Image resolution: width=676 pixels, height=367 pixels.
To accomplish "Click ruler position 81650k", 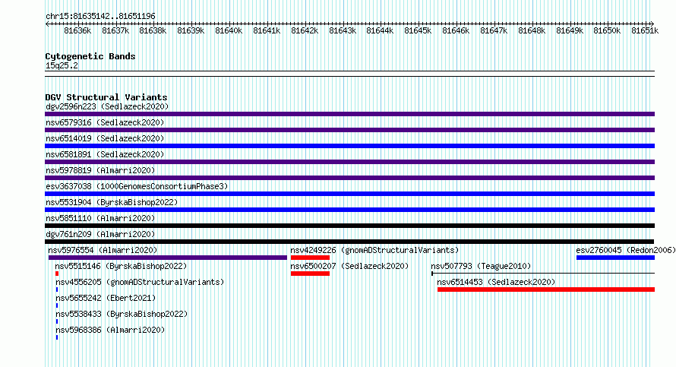I will tap(607, 30).
